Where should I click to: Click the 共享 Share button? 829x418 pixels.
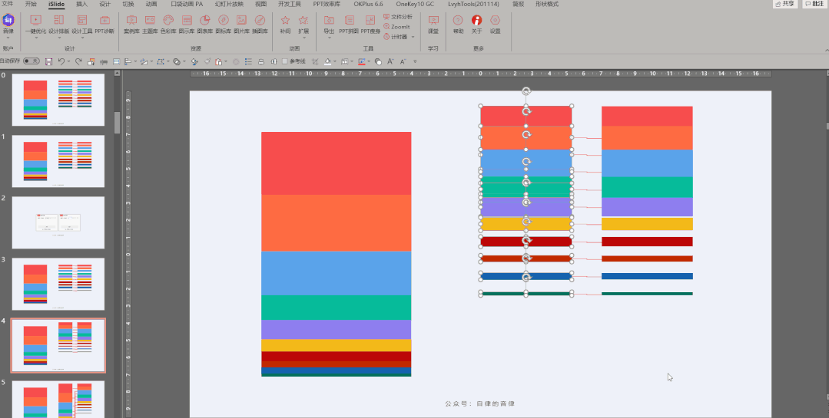click(x=785, y=4)
